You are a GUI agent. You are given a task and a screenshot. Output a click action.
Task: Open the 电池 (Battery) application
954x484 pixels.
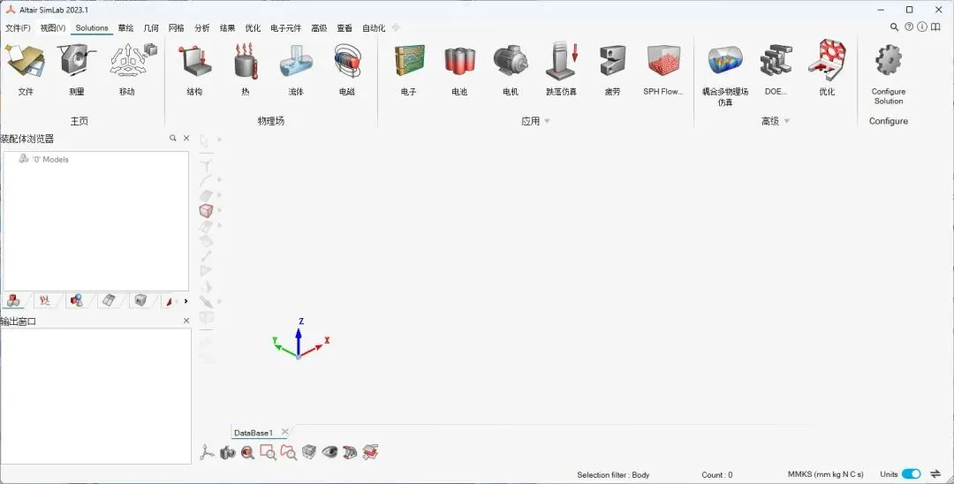(x=459, y=68)
